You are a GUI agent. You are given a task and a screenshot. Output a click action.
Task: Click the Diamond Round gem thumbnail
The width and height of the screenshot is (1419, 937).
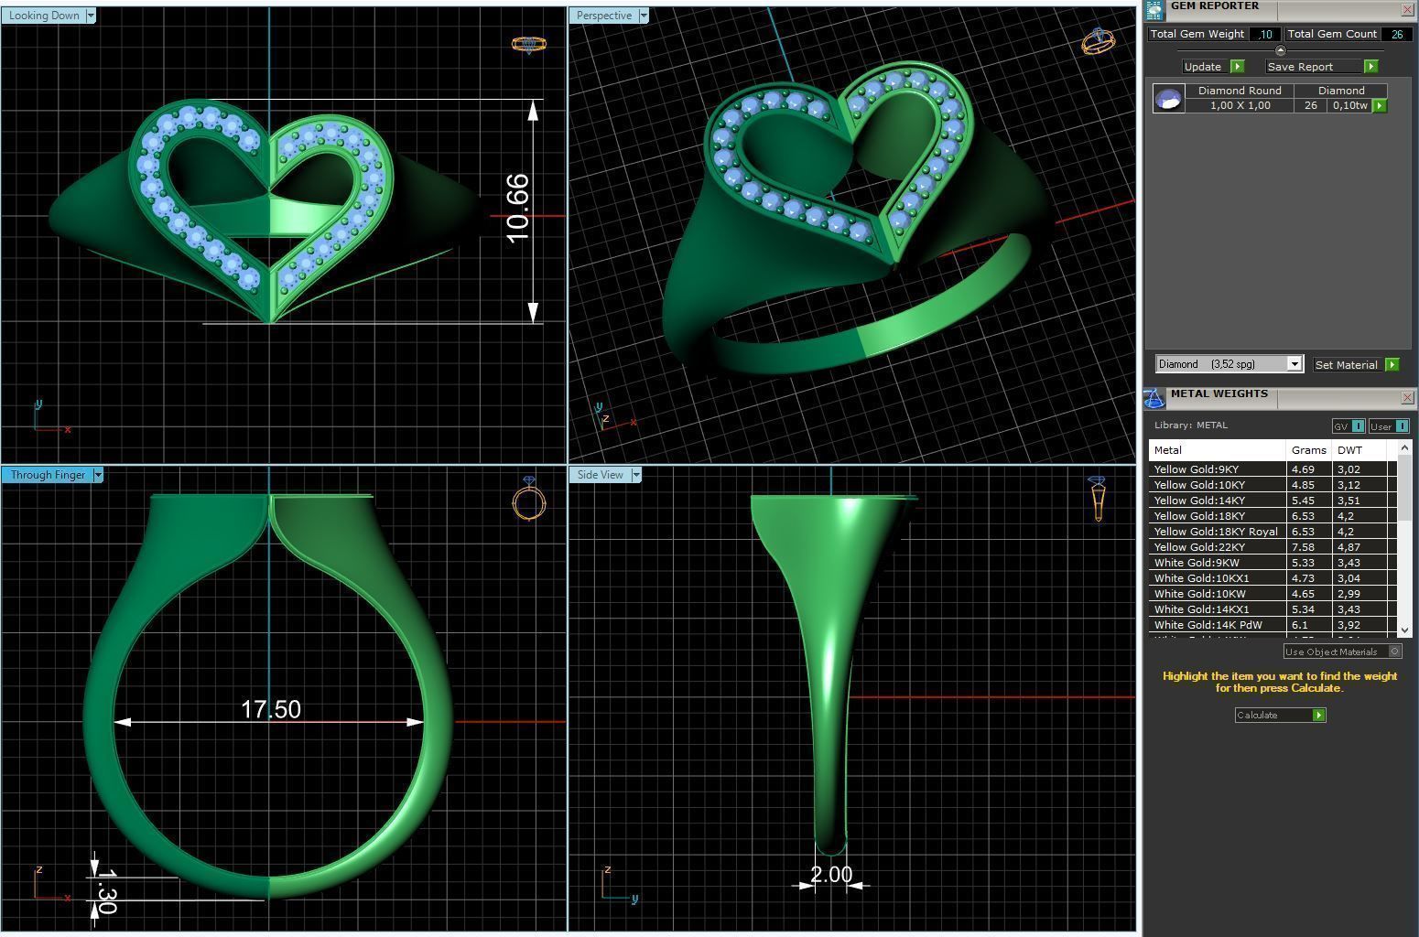(1168, 98)
